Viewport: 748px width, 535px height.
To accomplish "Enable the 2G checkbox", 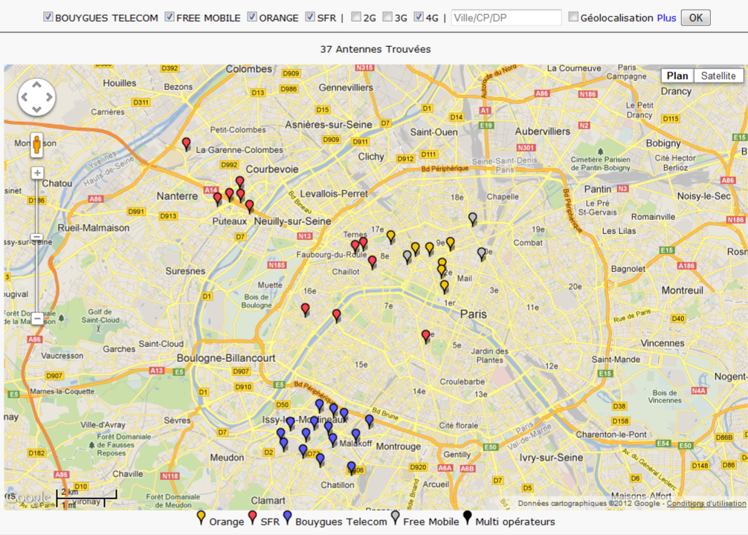I will point(356,16).
